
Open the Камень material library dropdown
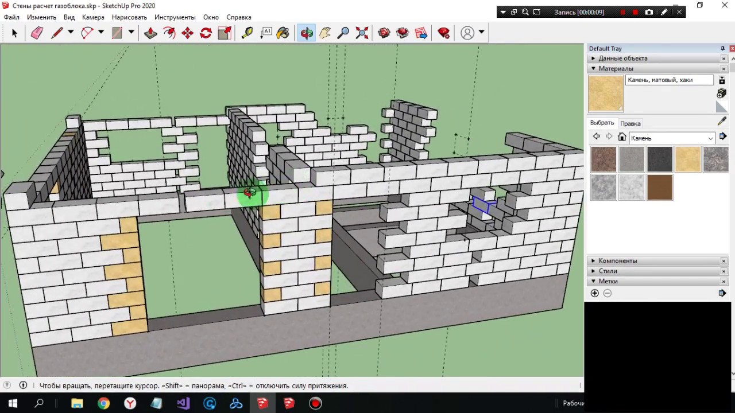(710, 138)
